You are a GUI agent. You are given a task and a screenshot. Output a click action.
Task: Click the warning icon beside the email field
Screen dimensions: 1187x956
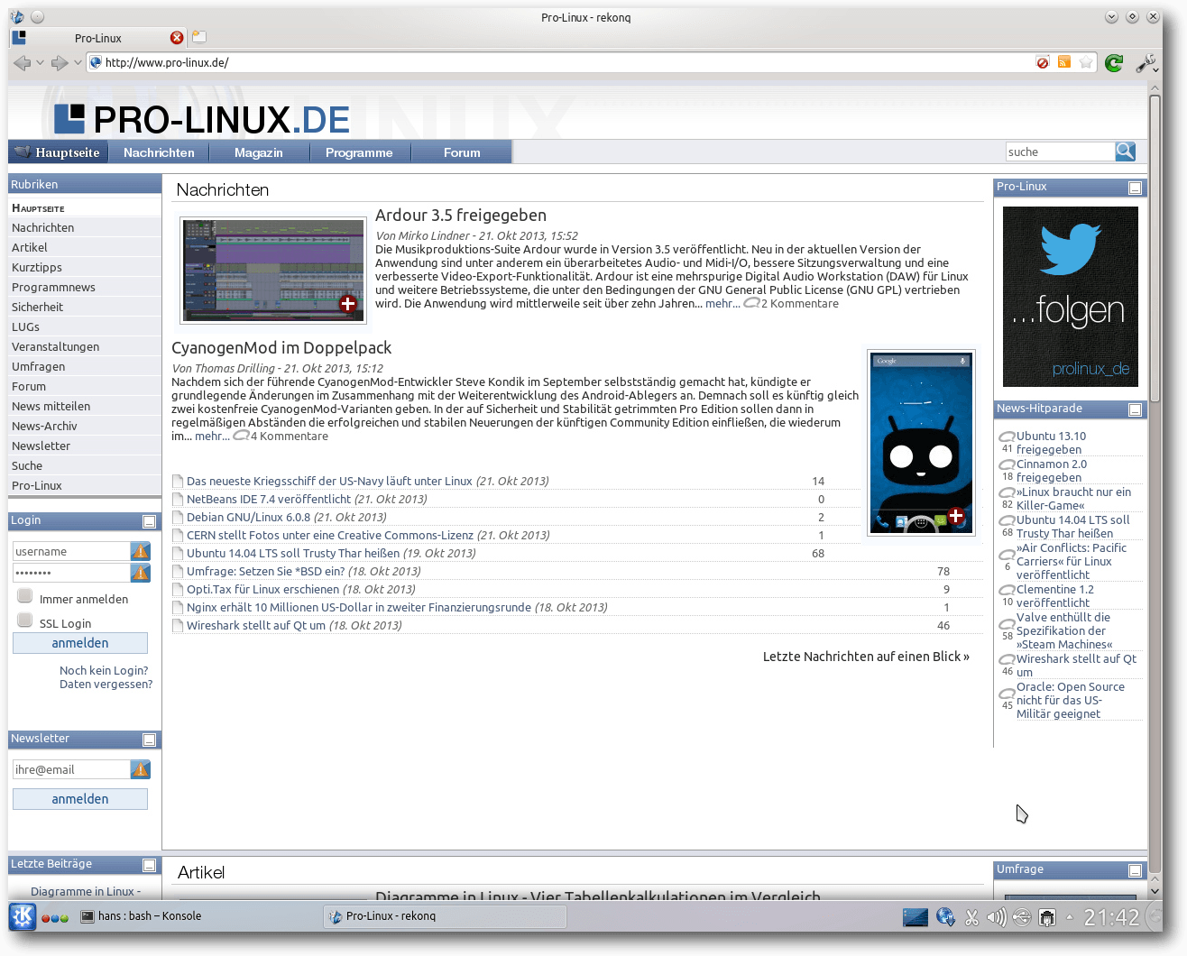[x=141, y=769]
